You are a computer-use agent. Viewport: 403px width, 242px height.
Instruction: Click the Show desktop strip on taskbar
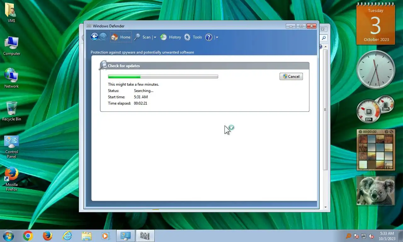400,236
